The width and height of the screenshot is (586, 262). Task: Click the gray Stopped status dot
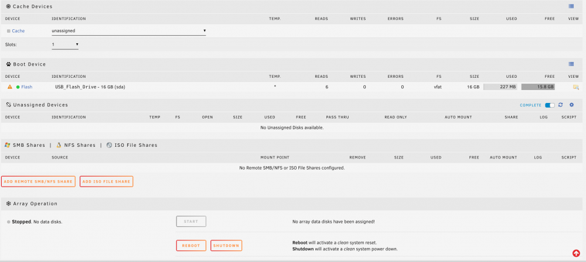coord(9,222)
